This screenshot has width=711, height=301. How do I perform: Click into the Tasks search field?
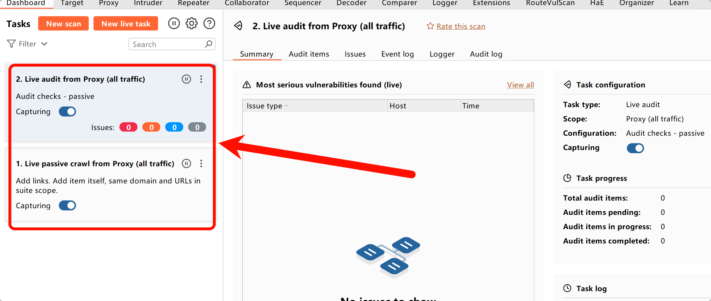[x=167, y=44]
